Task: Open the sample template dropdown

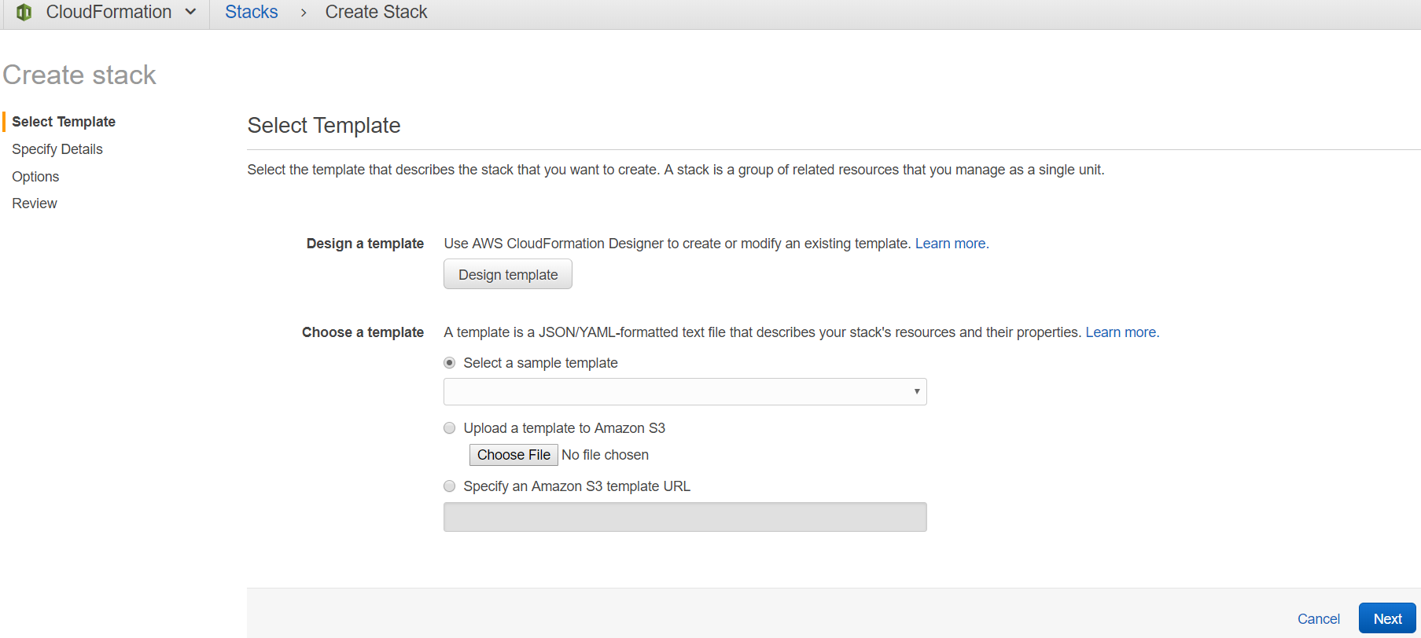Action: (685, 391)
